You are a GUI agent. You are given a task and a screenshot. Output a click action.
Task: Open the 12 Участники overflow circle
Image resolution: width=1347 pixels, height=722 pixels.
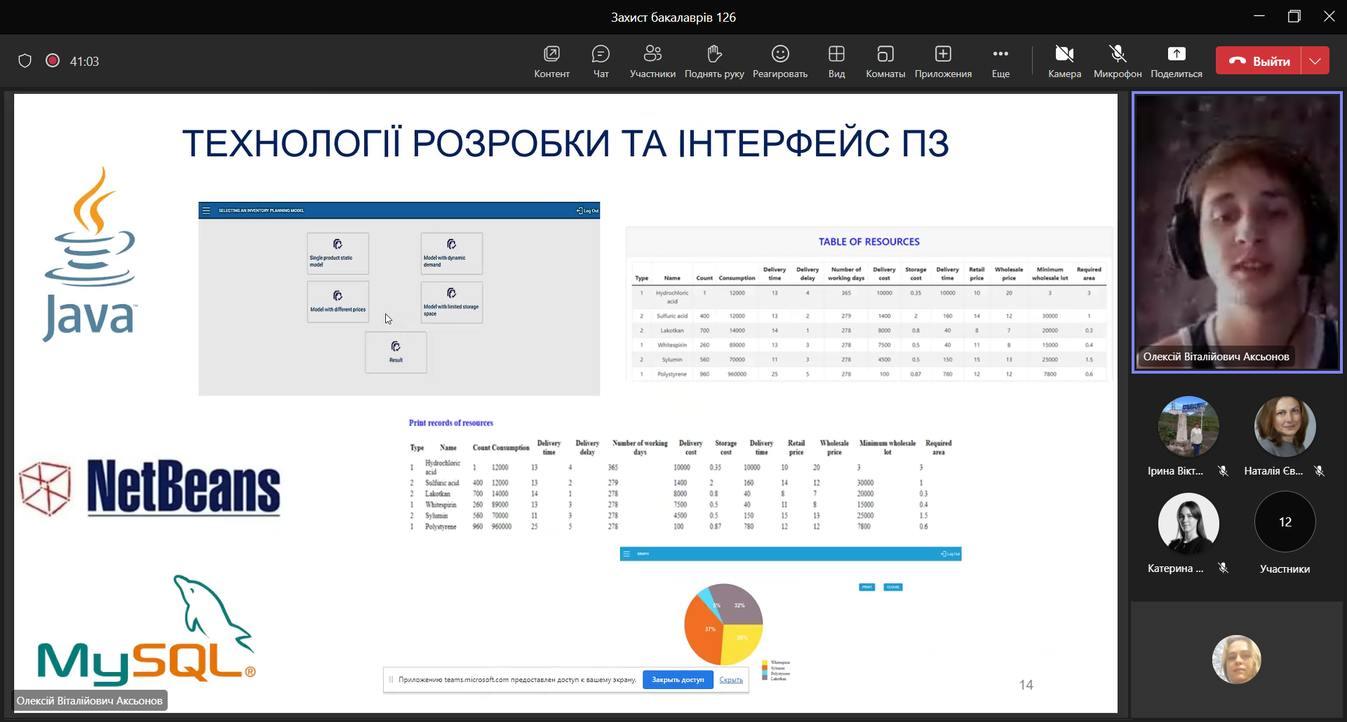point(1285,522)
